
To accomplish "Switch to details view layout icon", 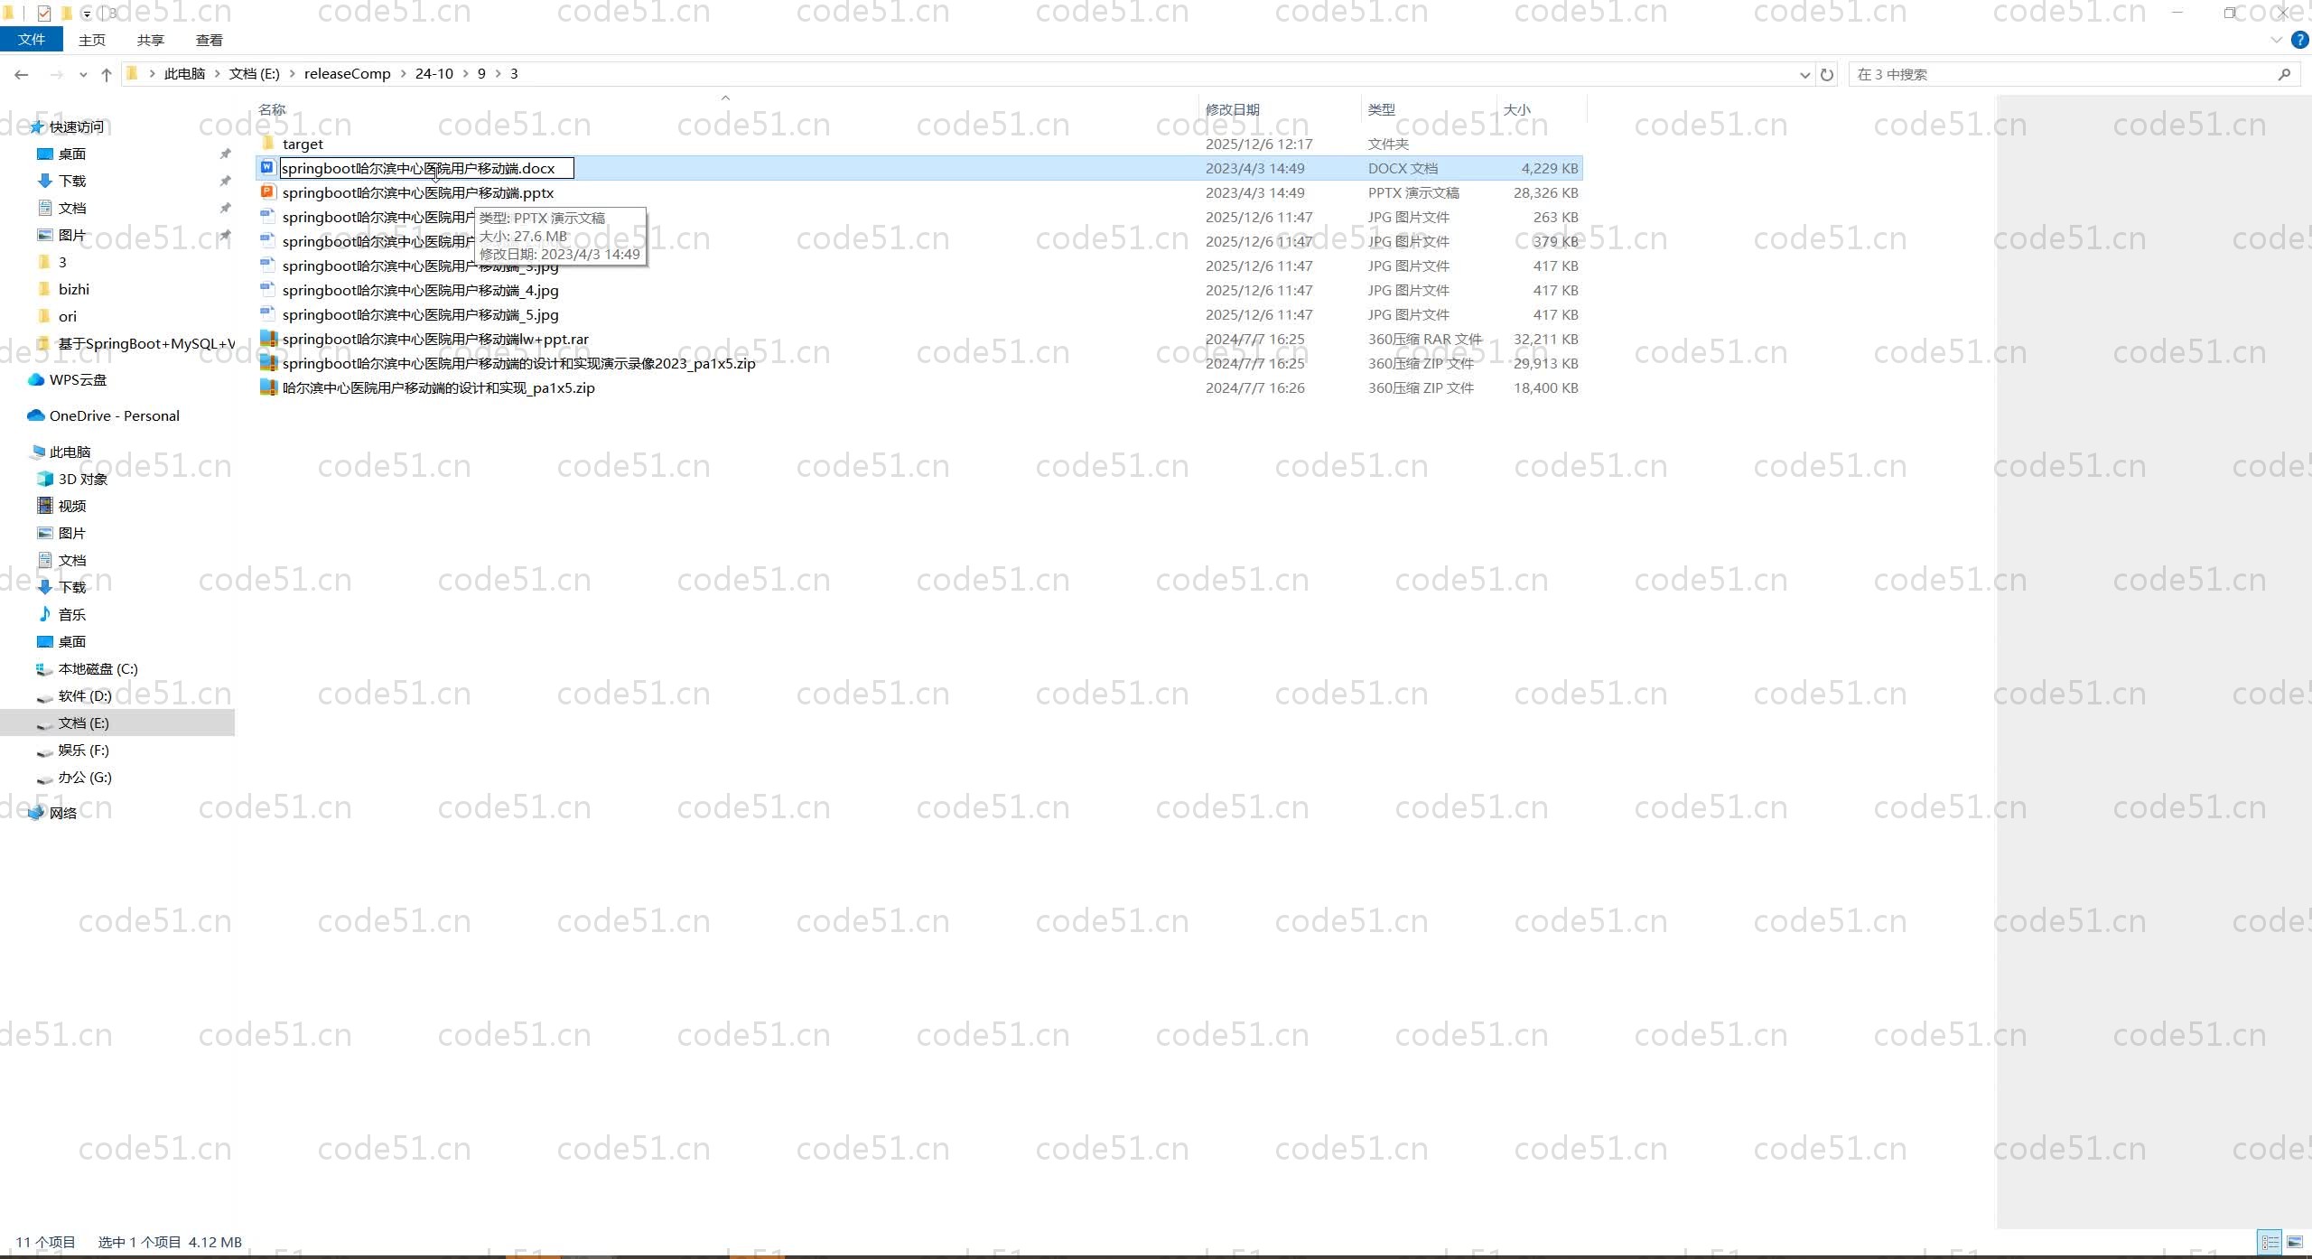I will click(2270, 1243).
